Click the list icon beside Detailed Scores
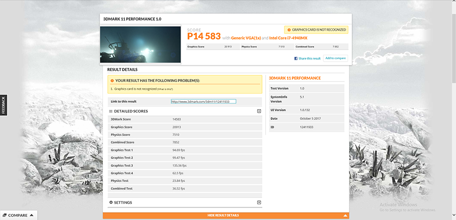This screenshot has height=220, width=456. (111, 111)
